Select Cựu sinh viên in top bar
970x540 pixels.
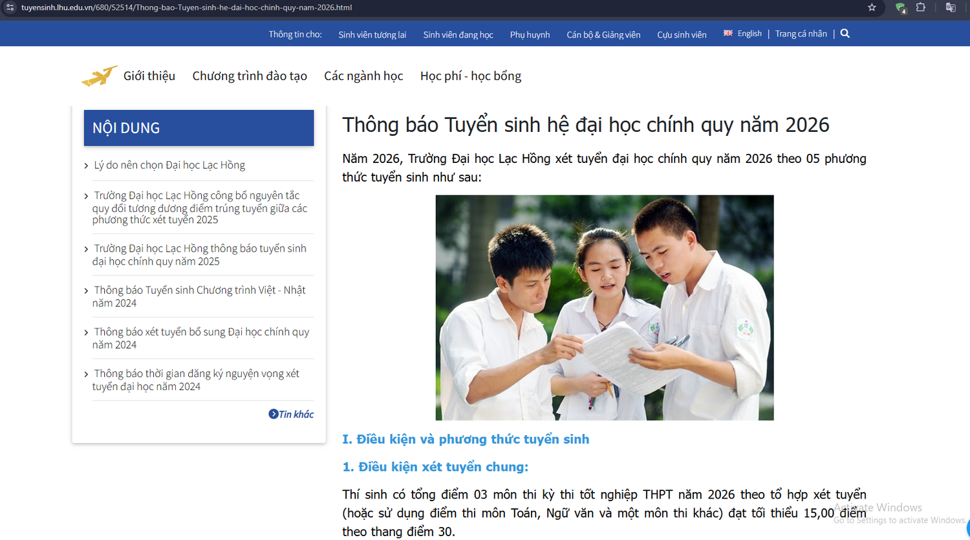682,35
